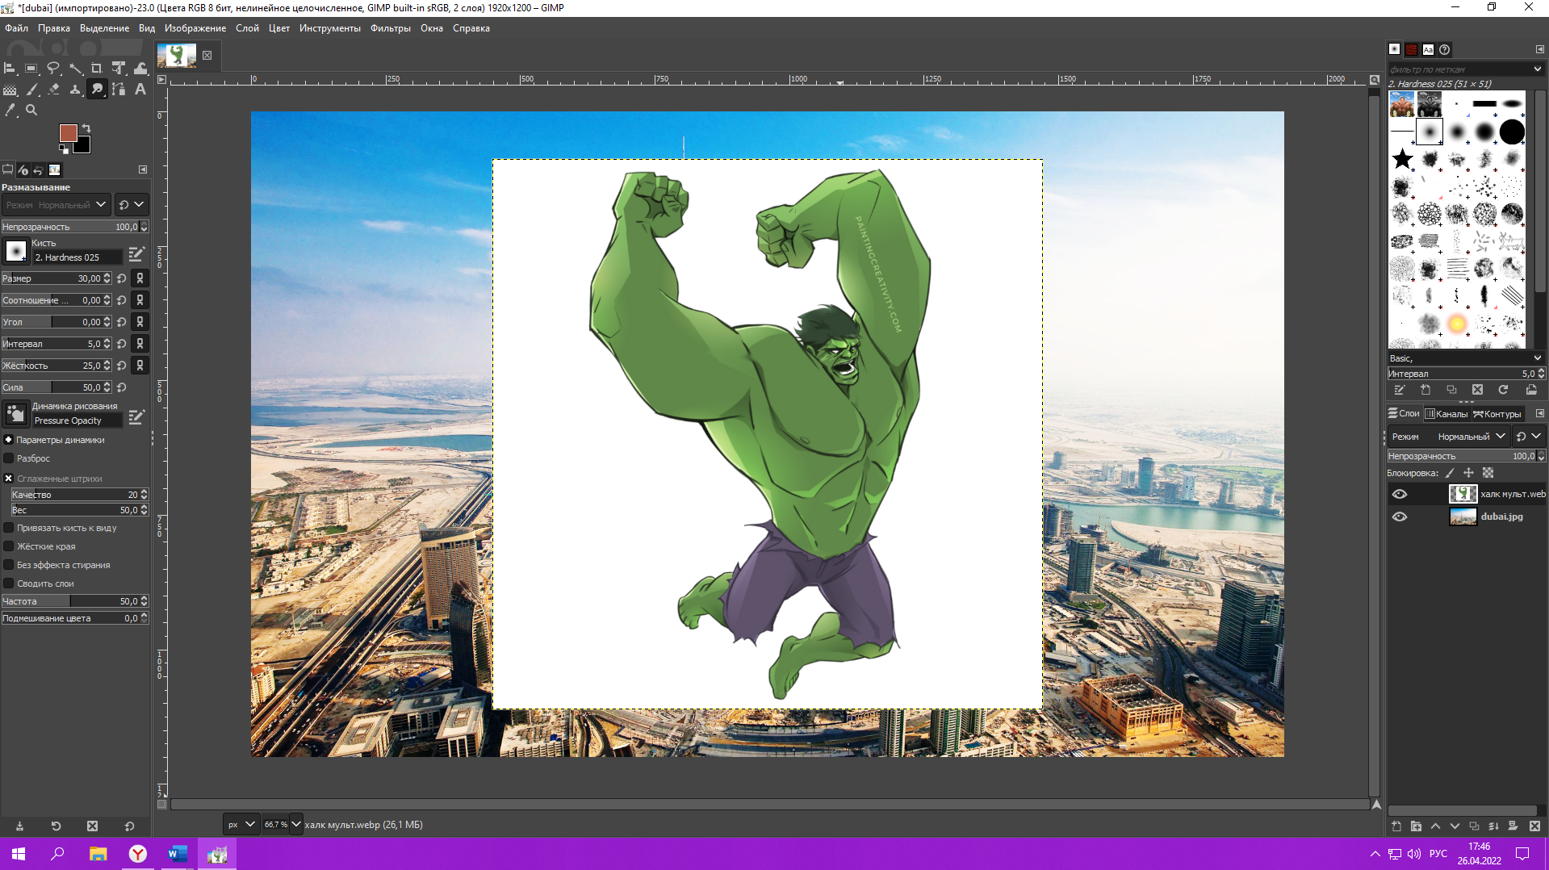Swap foreground and background colors

[x=86, y=128]
